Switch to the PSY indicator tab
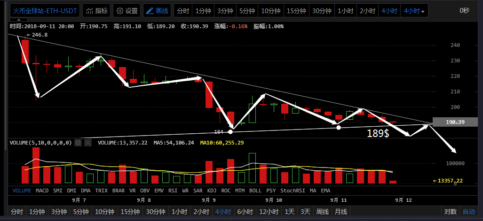Viewport: 483px width, 221px height. pos(271,191)
